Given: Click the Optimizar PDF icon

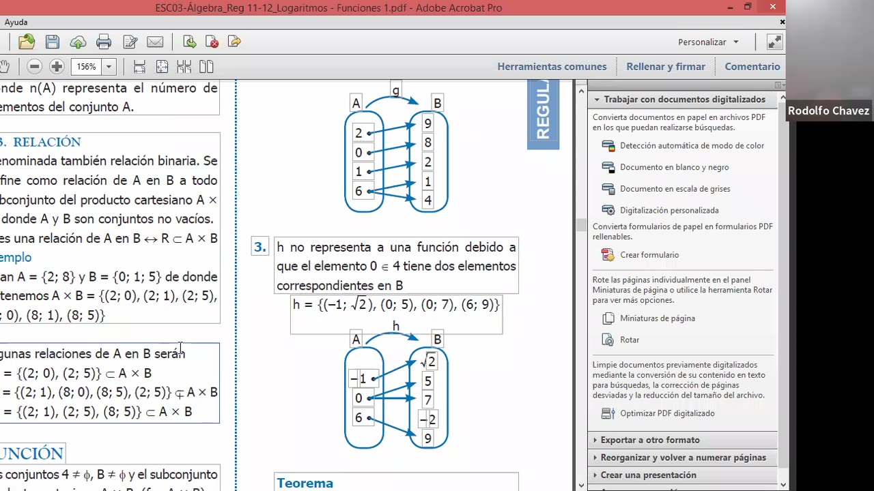Looking at the screenshot, I should 608,413.
